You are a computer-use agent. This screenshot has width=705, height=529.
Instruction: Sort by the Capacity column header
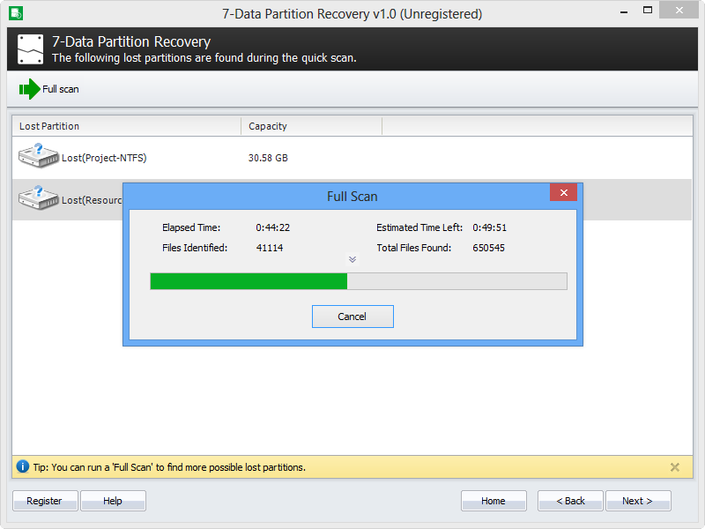pos(312,126)
